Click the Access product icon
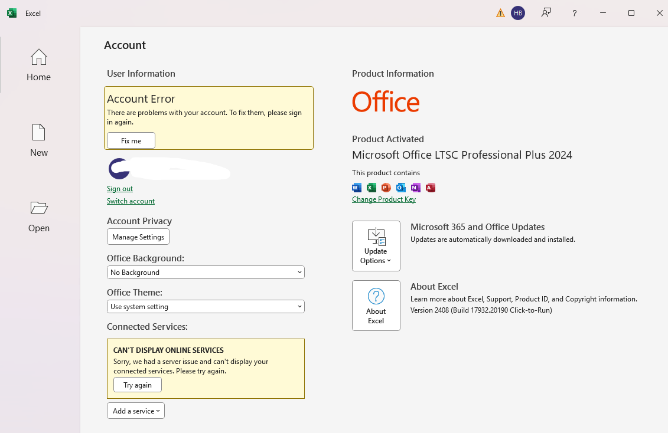This screenshot has height=433, width=668. pos(431,188)
